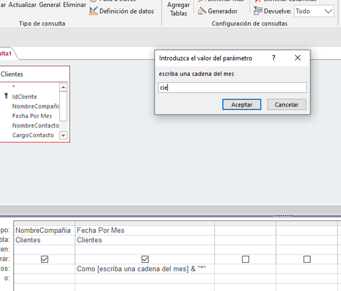Uncheck the Mostrar box for NombreCompañia

(x=44, y=259)
